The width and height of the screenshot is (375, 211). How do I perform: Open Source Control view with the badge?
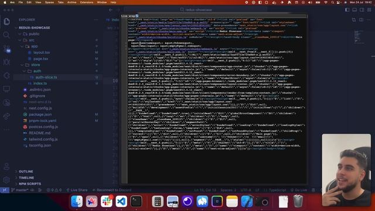(6, 49)
